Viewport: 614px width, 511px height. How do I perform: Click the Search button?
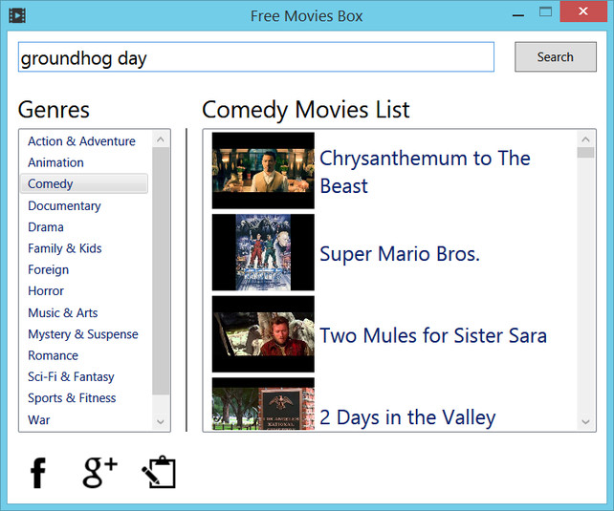556,56
